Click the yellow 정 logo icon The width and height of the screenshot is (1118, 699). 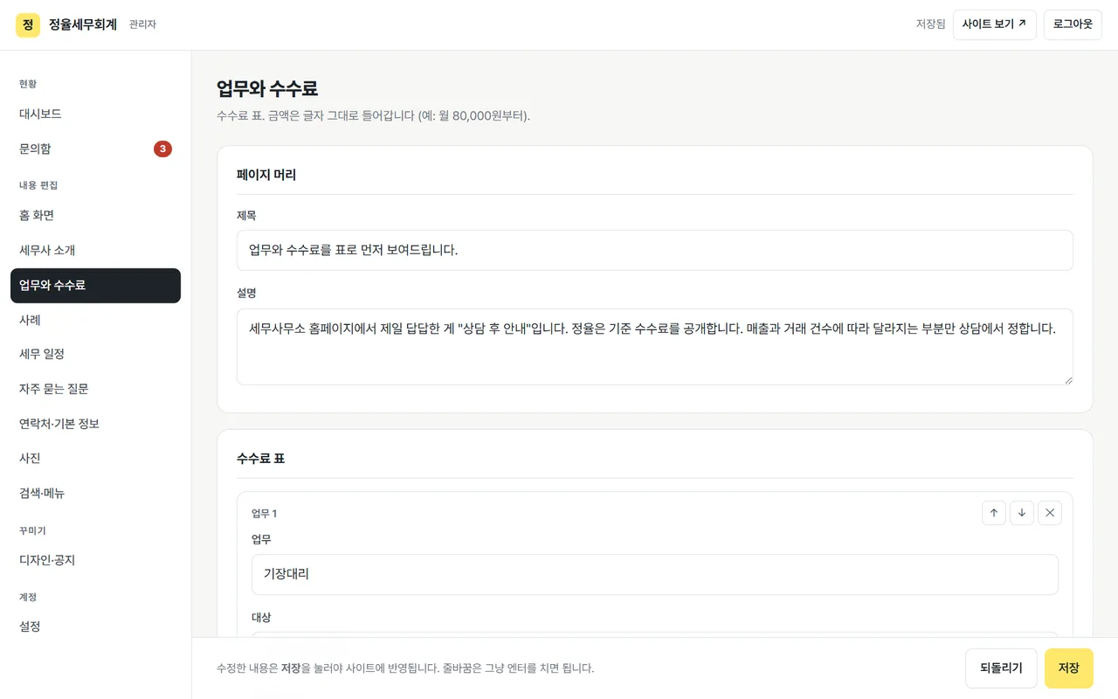point(28,24)
